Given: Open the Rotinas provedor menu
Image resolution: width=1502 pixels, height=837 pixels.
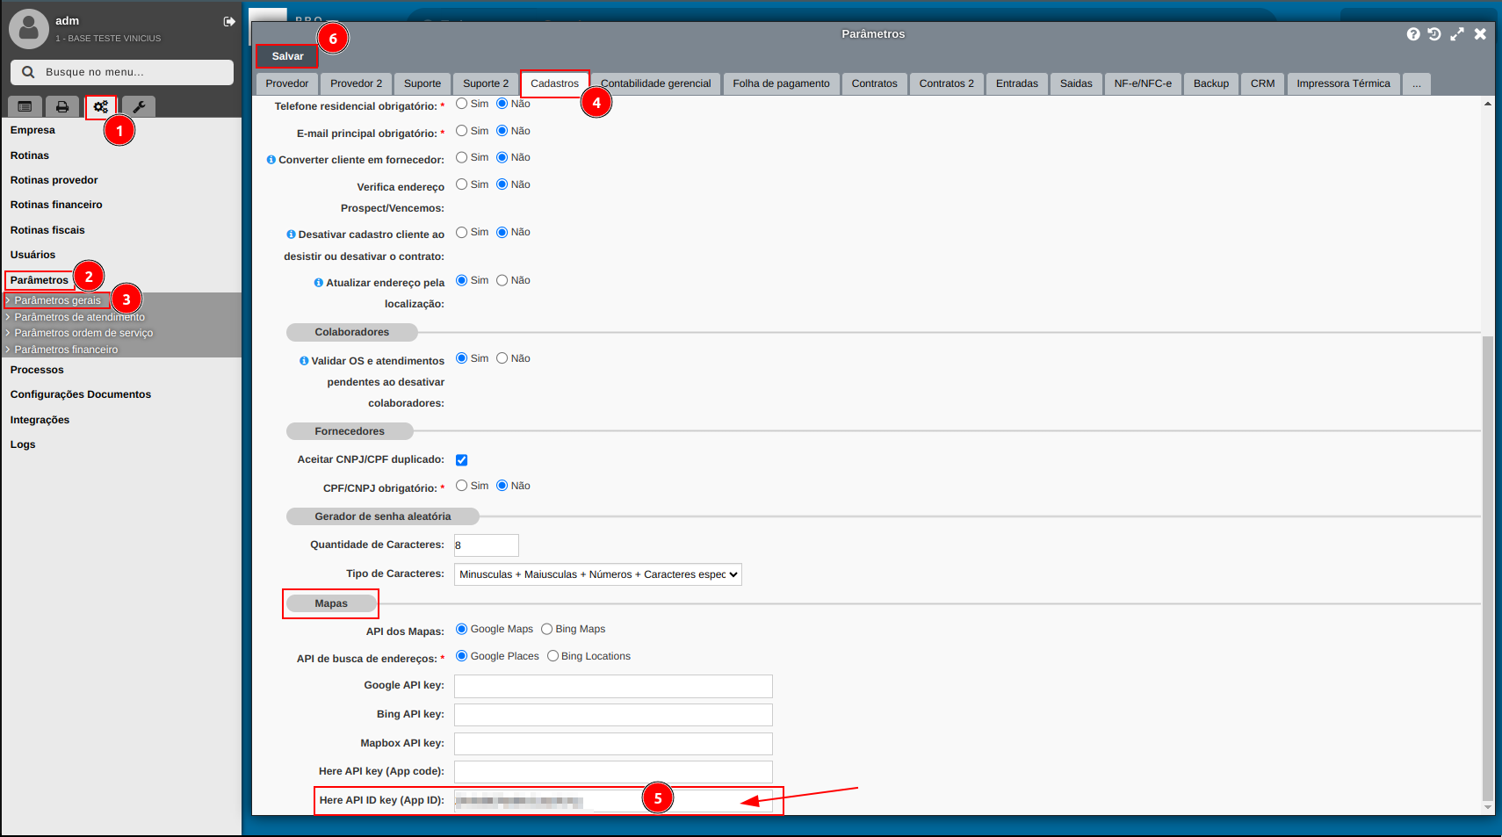Looking at the screenshot, I should tap(54, 180).
